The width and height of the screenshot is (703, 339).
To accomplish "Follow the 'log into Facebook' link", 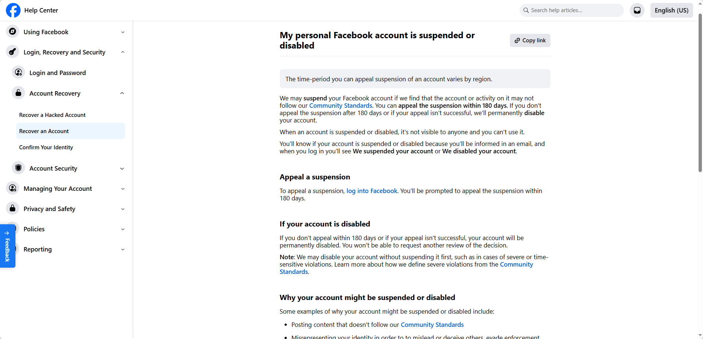I will click(372, 191).
